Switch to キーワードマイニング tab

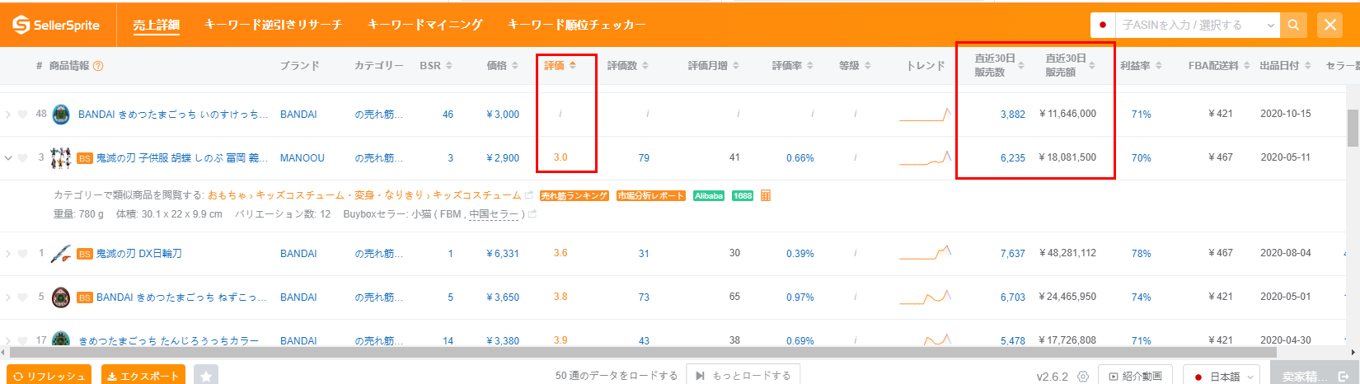point(424,25)
